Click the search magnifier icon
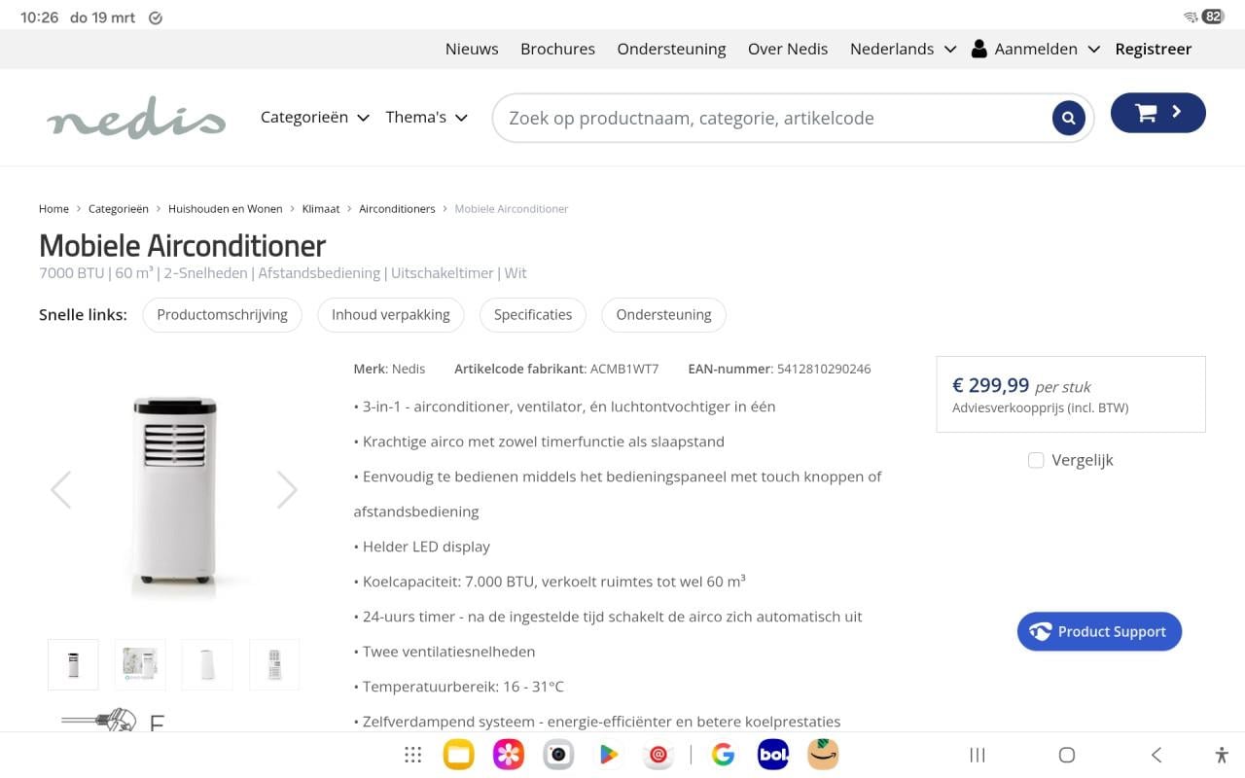Screen dimensions: 1245x778 [x=1068, y=117]
